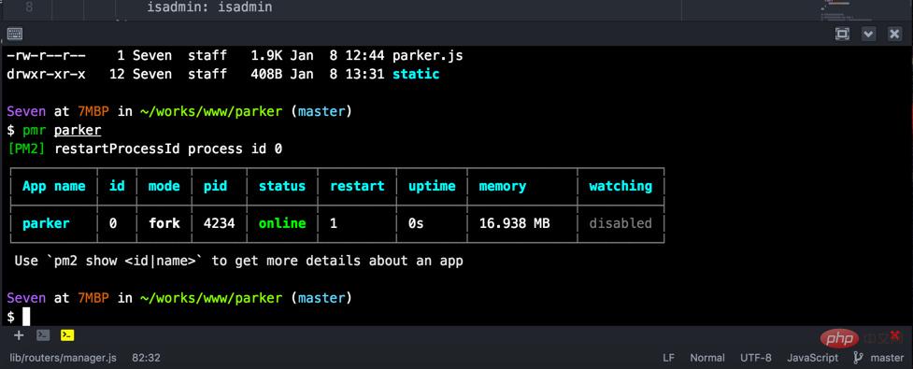Screen dimensions: 913x369
Task: Click the lib/routers/manager.js file path
Action: pyautogui.click(x=63, y=358)
